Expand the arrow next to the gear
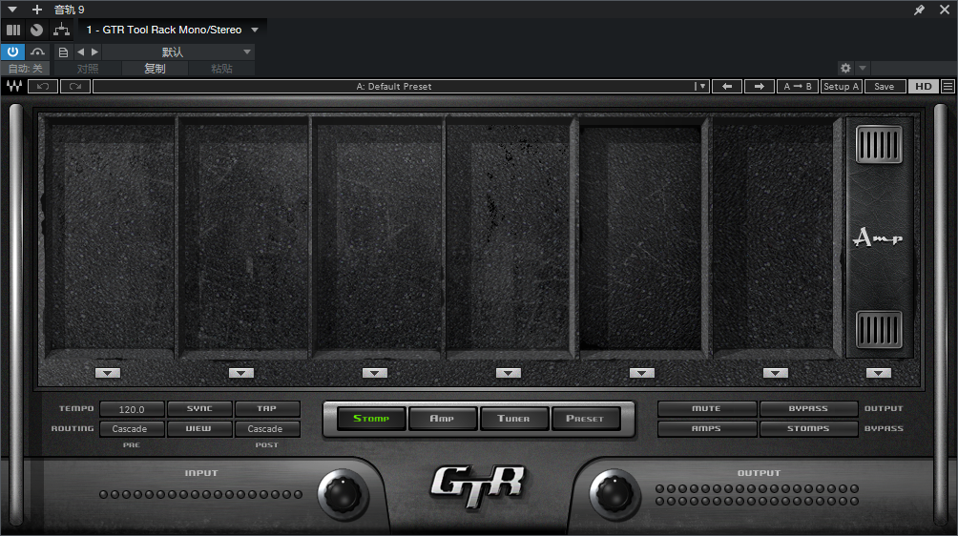The image size is (958, 536). pos(863,68)
